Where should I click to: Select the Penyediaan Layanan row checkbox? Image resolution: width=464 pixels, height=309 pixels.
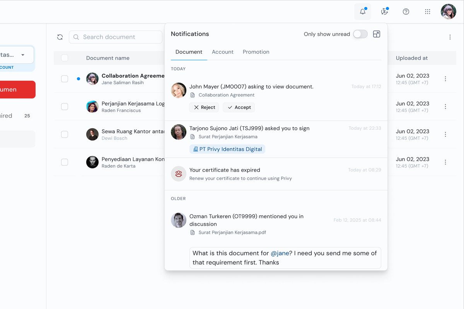click(x=65, y=162)
